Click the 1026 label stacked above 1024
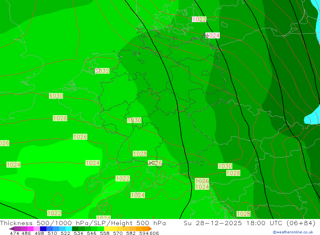 coord(202,181)
